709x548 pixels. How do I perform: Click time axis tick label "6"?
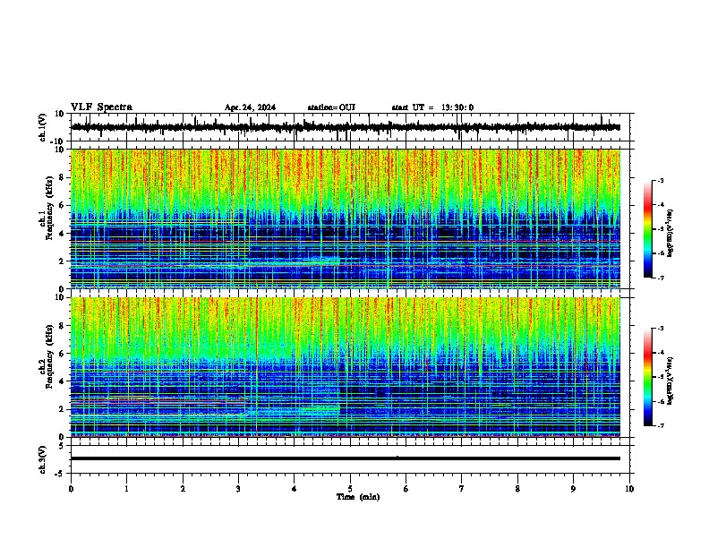pyautogui.click(x=406, y=489)
